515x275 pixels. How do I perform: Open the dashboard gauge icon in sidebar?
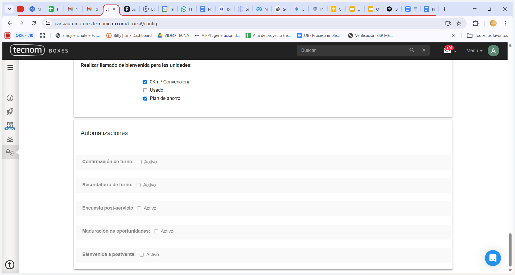(10, 98)
